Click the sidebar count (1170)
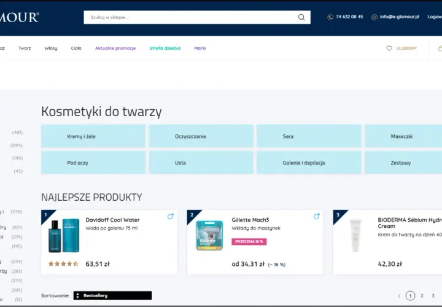Image resolution: width=442 pixels, height=307 pixels. click(17, 212)
